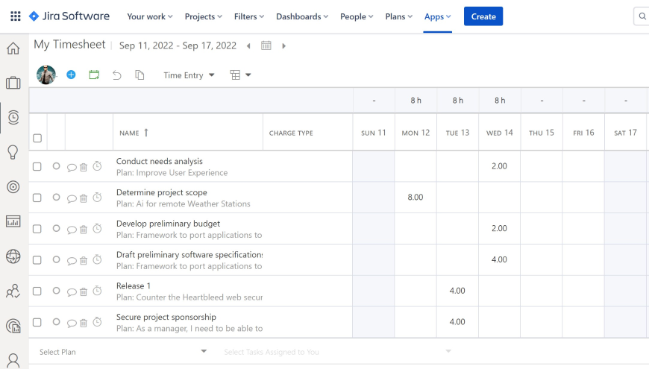
Task: Open the home icon in left sidebar
Action: [x=13, y=48]
